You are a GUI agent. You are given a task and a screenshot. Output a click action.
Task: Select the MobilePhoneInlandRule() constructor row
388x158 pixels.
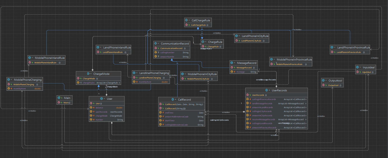pyautogui.click(x=46, y=62)
